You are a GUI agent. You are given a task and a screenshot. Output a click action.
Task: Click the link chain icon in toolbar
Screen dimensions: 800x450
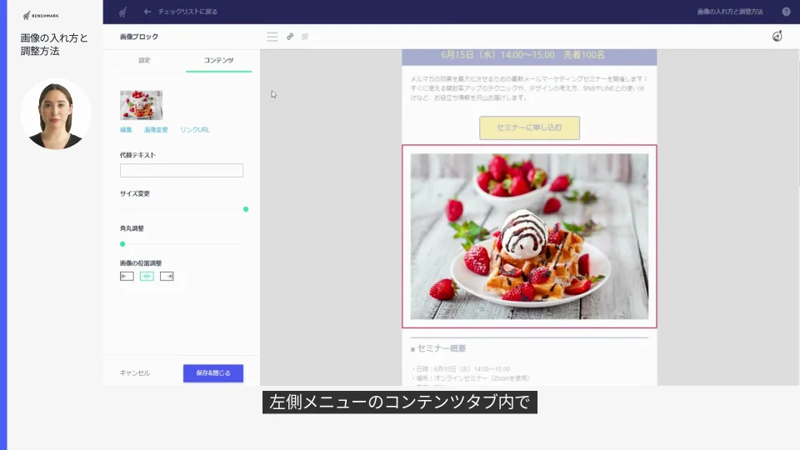click(x=290, y=37)
